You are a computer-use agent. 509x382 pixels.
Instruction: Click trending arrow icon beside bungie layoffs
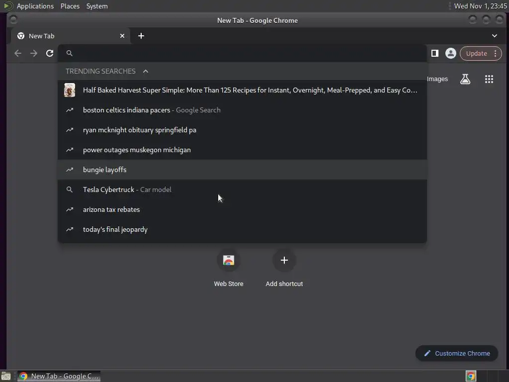70,170
